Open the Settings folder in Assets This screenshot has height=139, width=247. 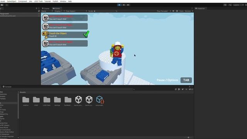coord(58,101)
